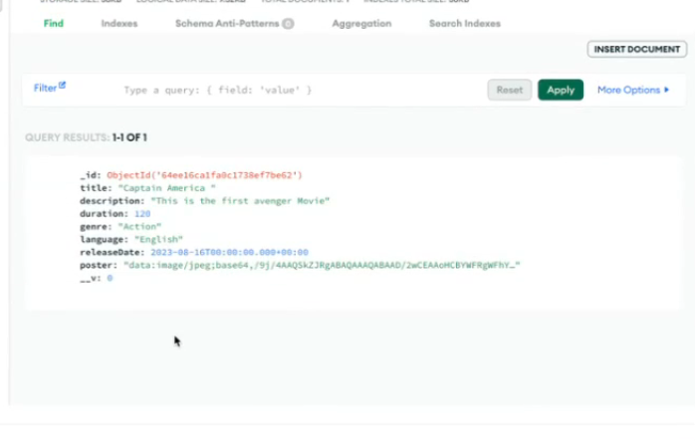
Task: Expand More Options
Action: (x=633, y=90)
